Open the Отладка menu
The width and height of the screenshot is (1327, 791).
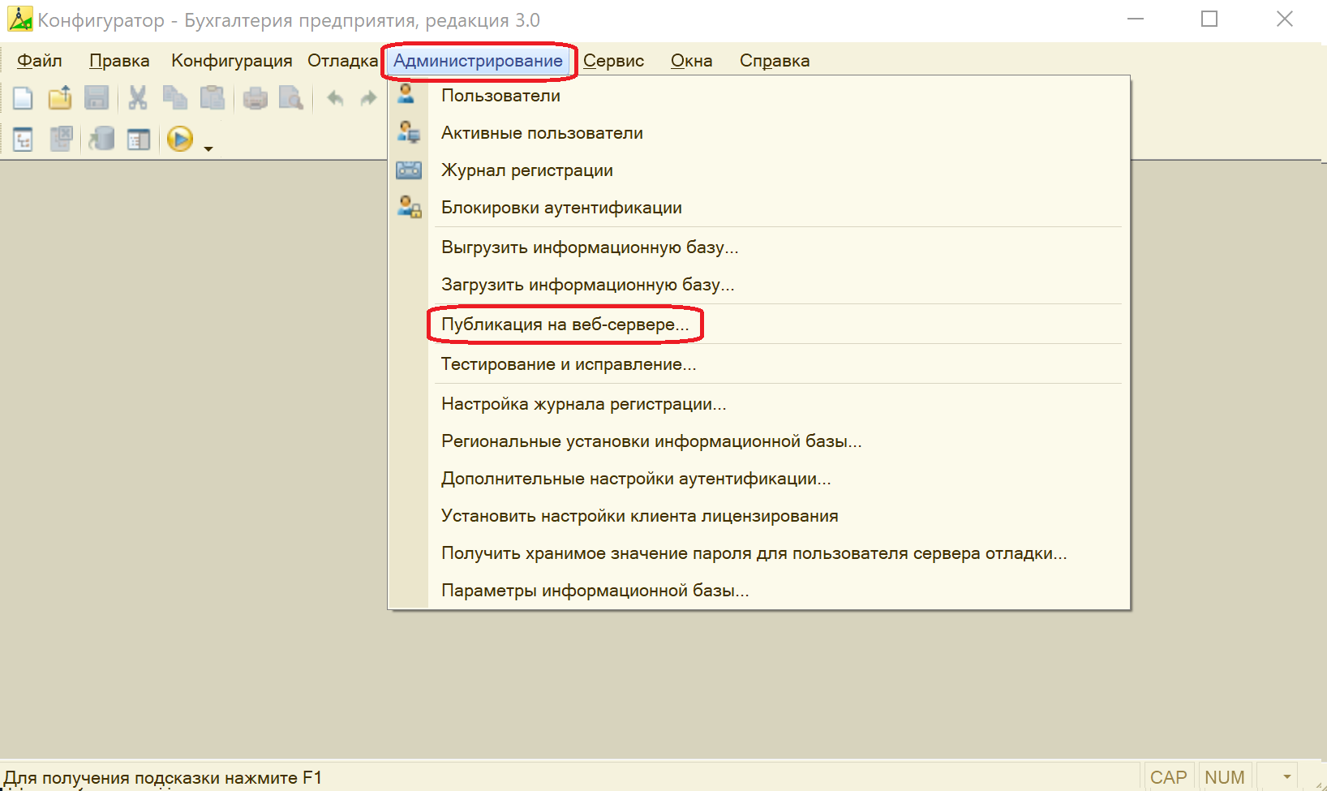pyautogui.click(x=342, y=61)
